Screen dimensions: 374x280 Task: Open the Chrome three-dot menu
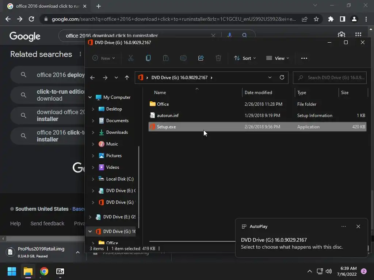[366, 19]
